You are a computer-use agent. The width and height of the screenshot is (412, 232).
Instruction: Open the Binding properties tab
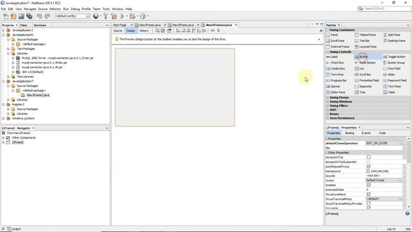pyautogui.click(x=350, y=133)
